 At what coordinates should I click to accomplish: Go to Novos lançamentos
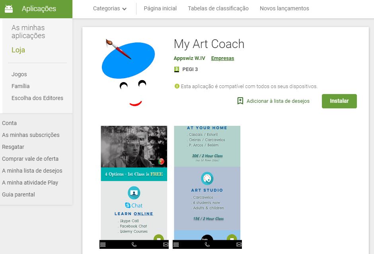(x=284, y=9)
